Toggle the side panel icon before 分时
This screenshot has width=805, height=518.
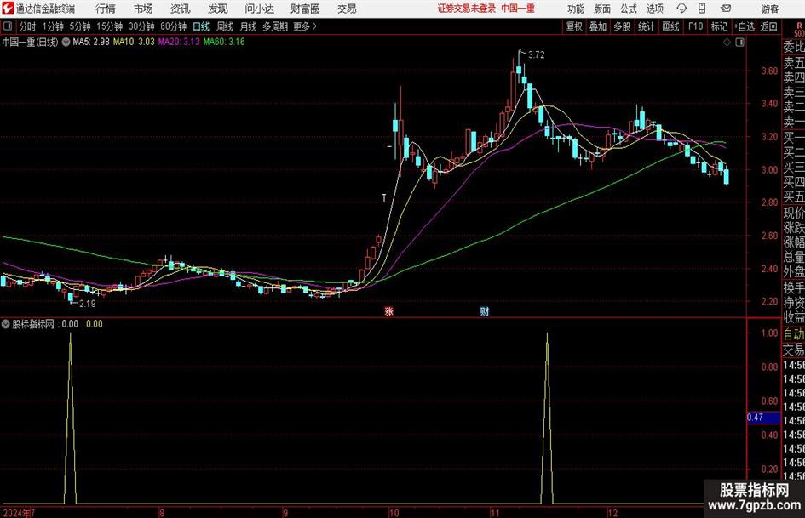pos(8,26)
